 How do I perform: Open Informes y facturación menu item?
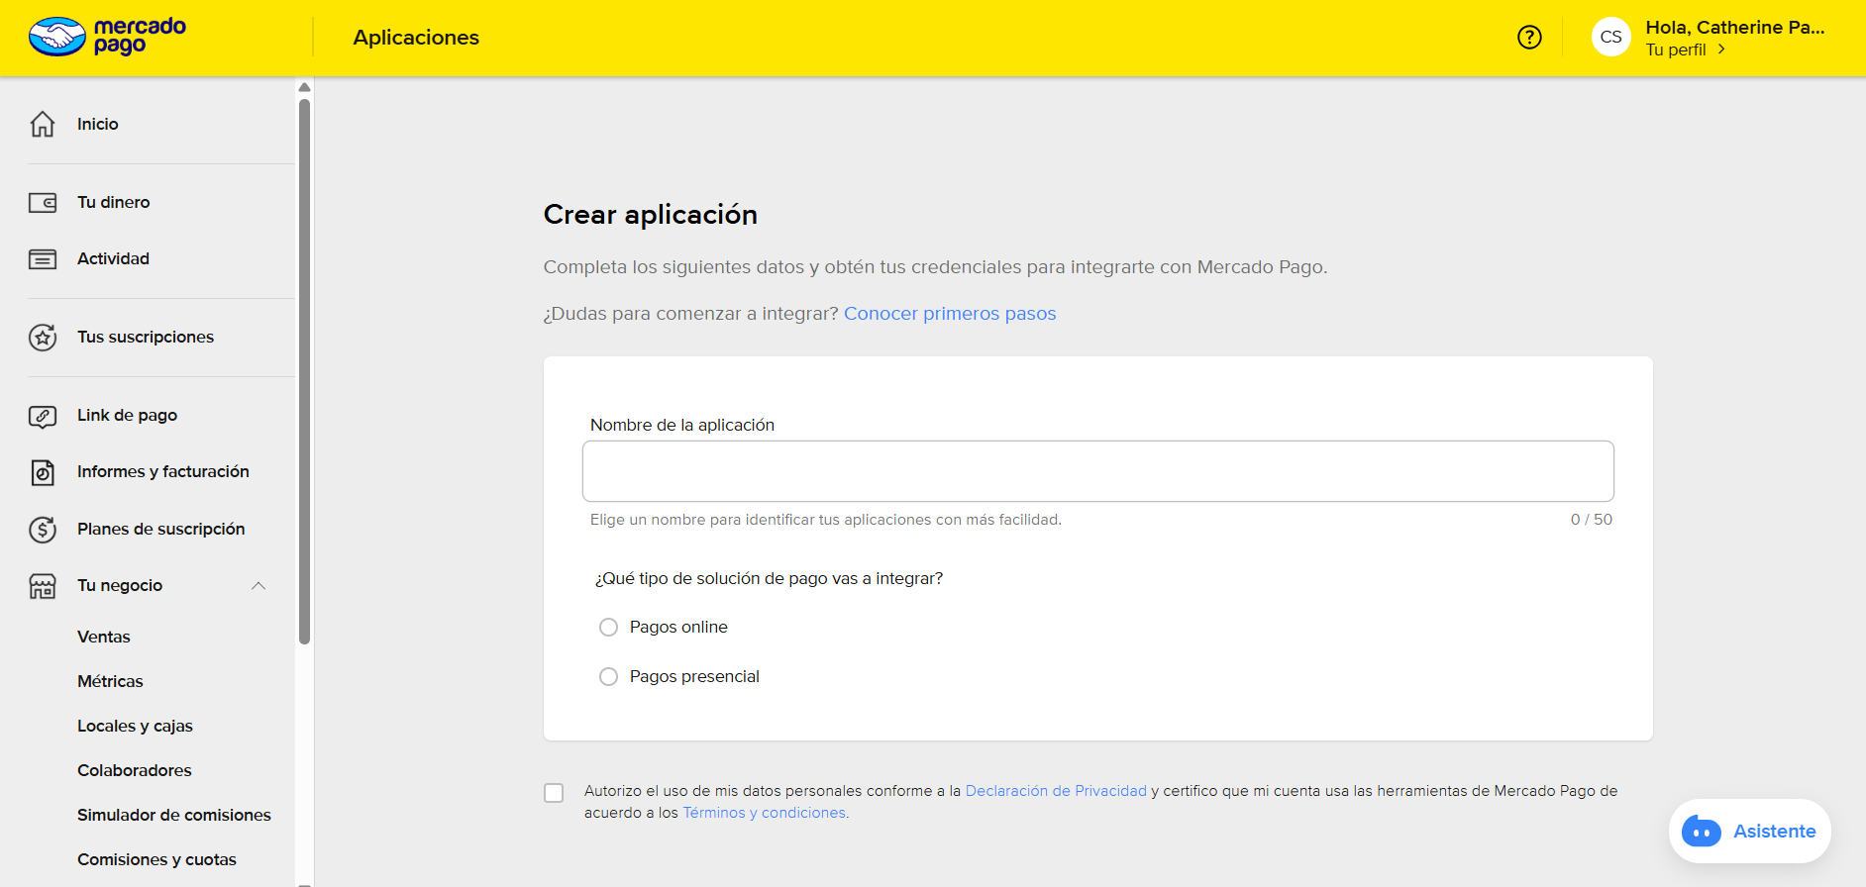(163, 471)
